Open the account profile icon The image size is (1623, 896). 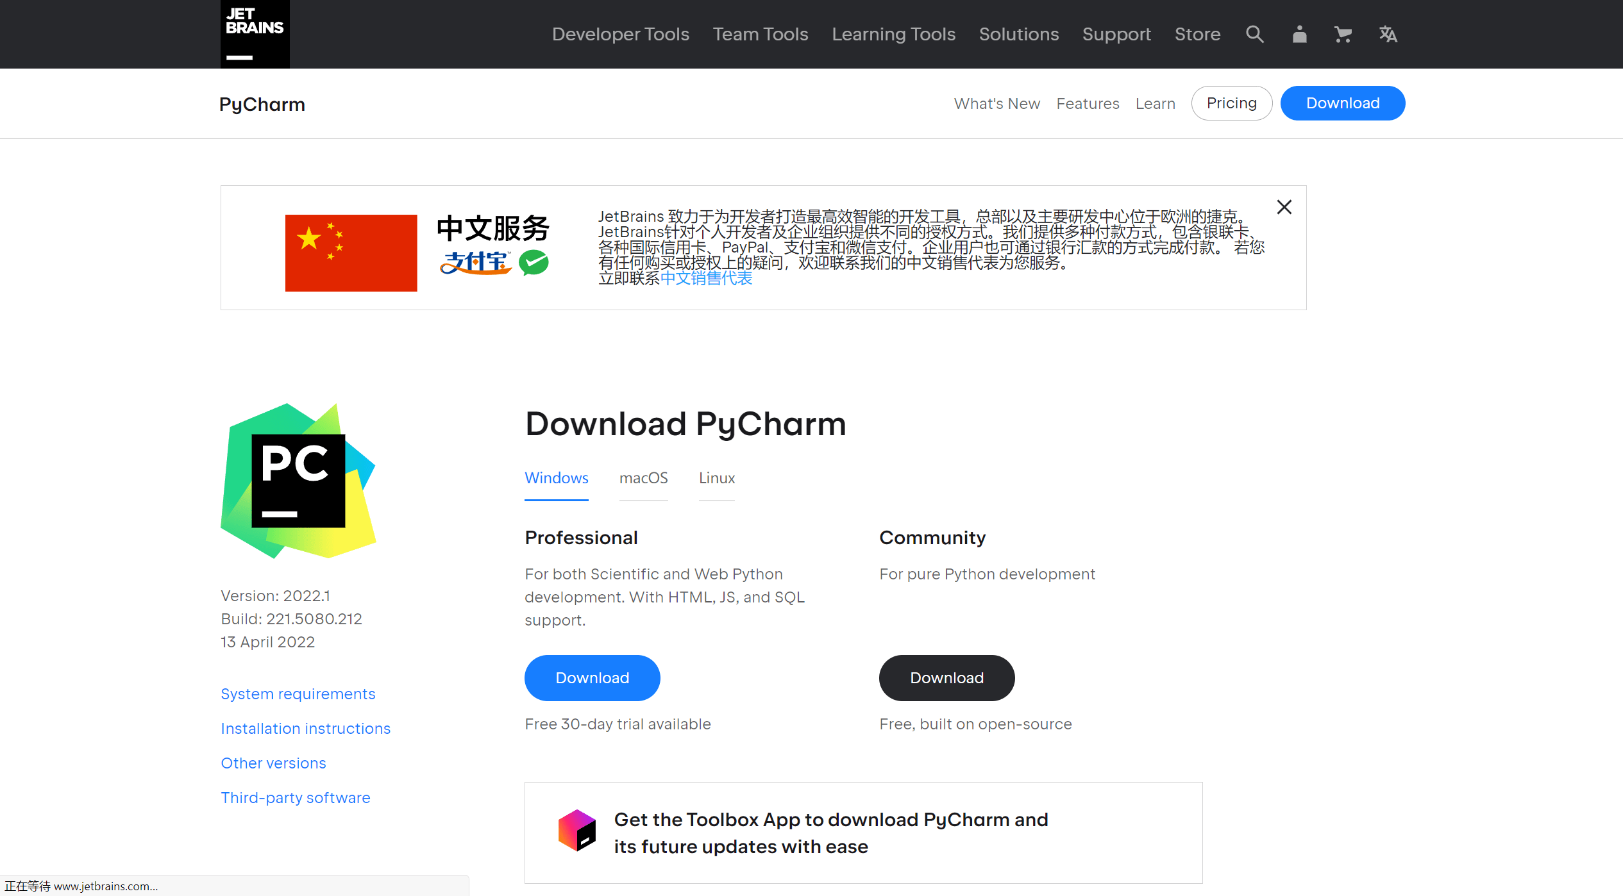(x=1299, y=34)
